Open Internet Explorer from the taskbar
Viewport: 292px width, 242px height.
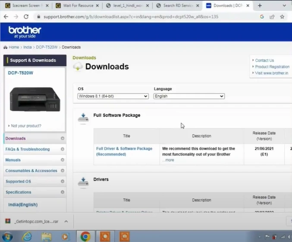[27, 236]
